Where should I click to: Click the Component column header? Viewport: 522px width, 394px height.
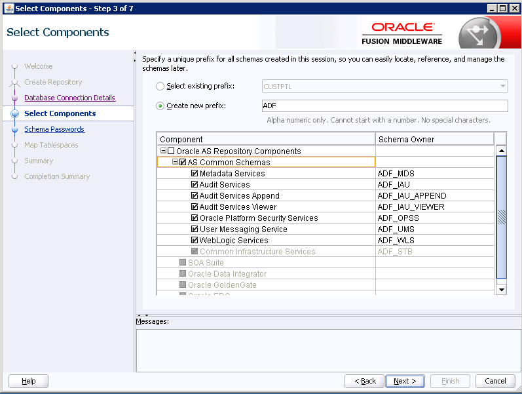point(266,139)
